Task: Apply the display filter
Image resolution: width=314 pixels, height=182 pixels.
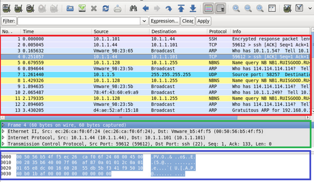Action: point(203,21)
